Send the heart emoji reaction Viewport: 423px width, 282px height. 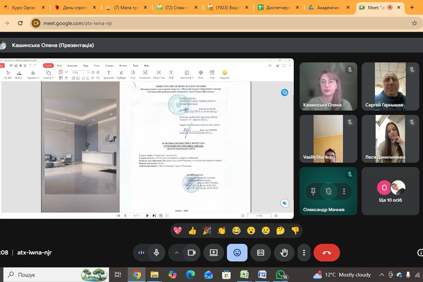point(177,230)
